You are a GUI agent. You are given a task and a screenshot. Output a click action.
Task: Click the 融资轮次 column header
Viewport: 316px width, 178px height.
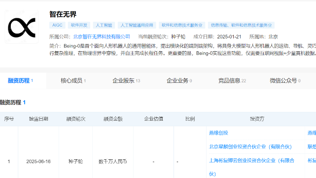click(76, 119)
